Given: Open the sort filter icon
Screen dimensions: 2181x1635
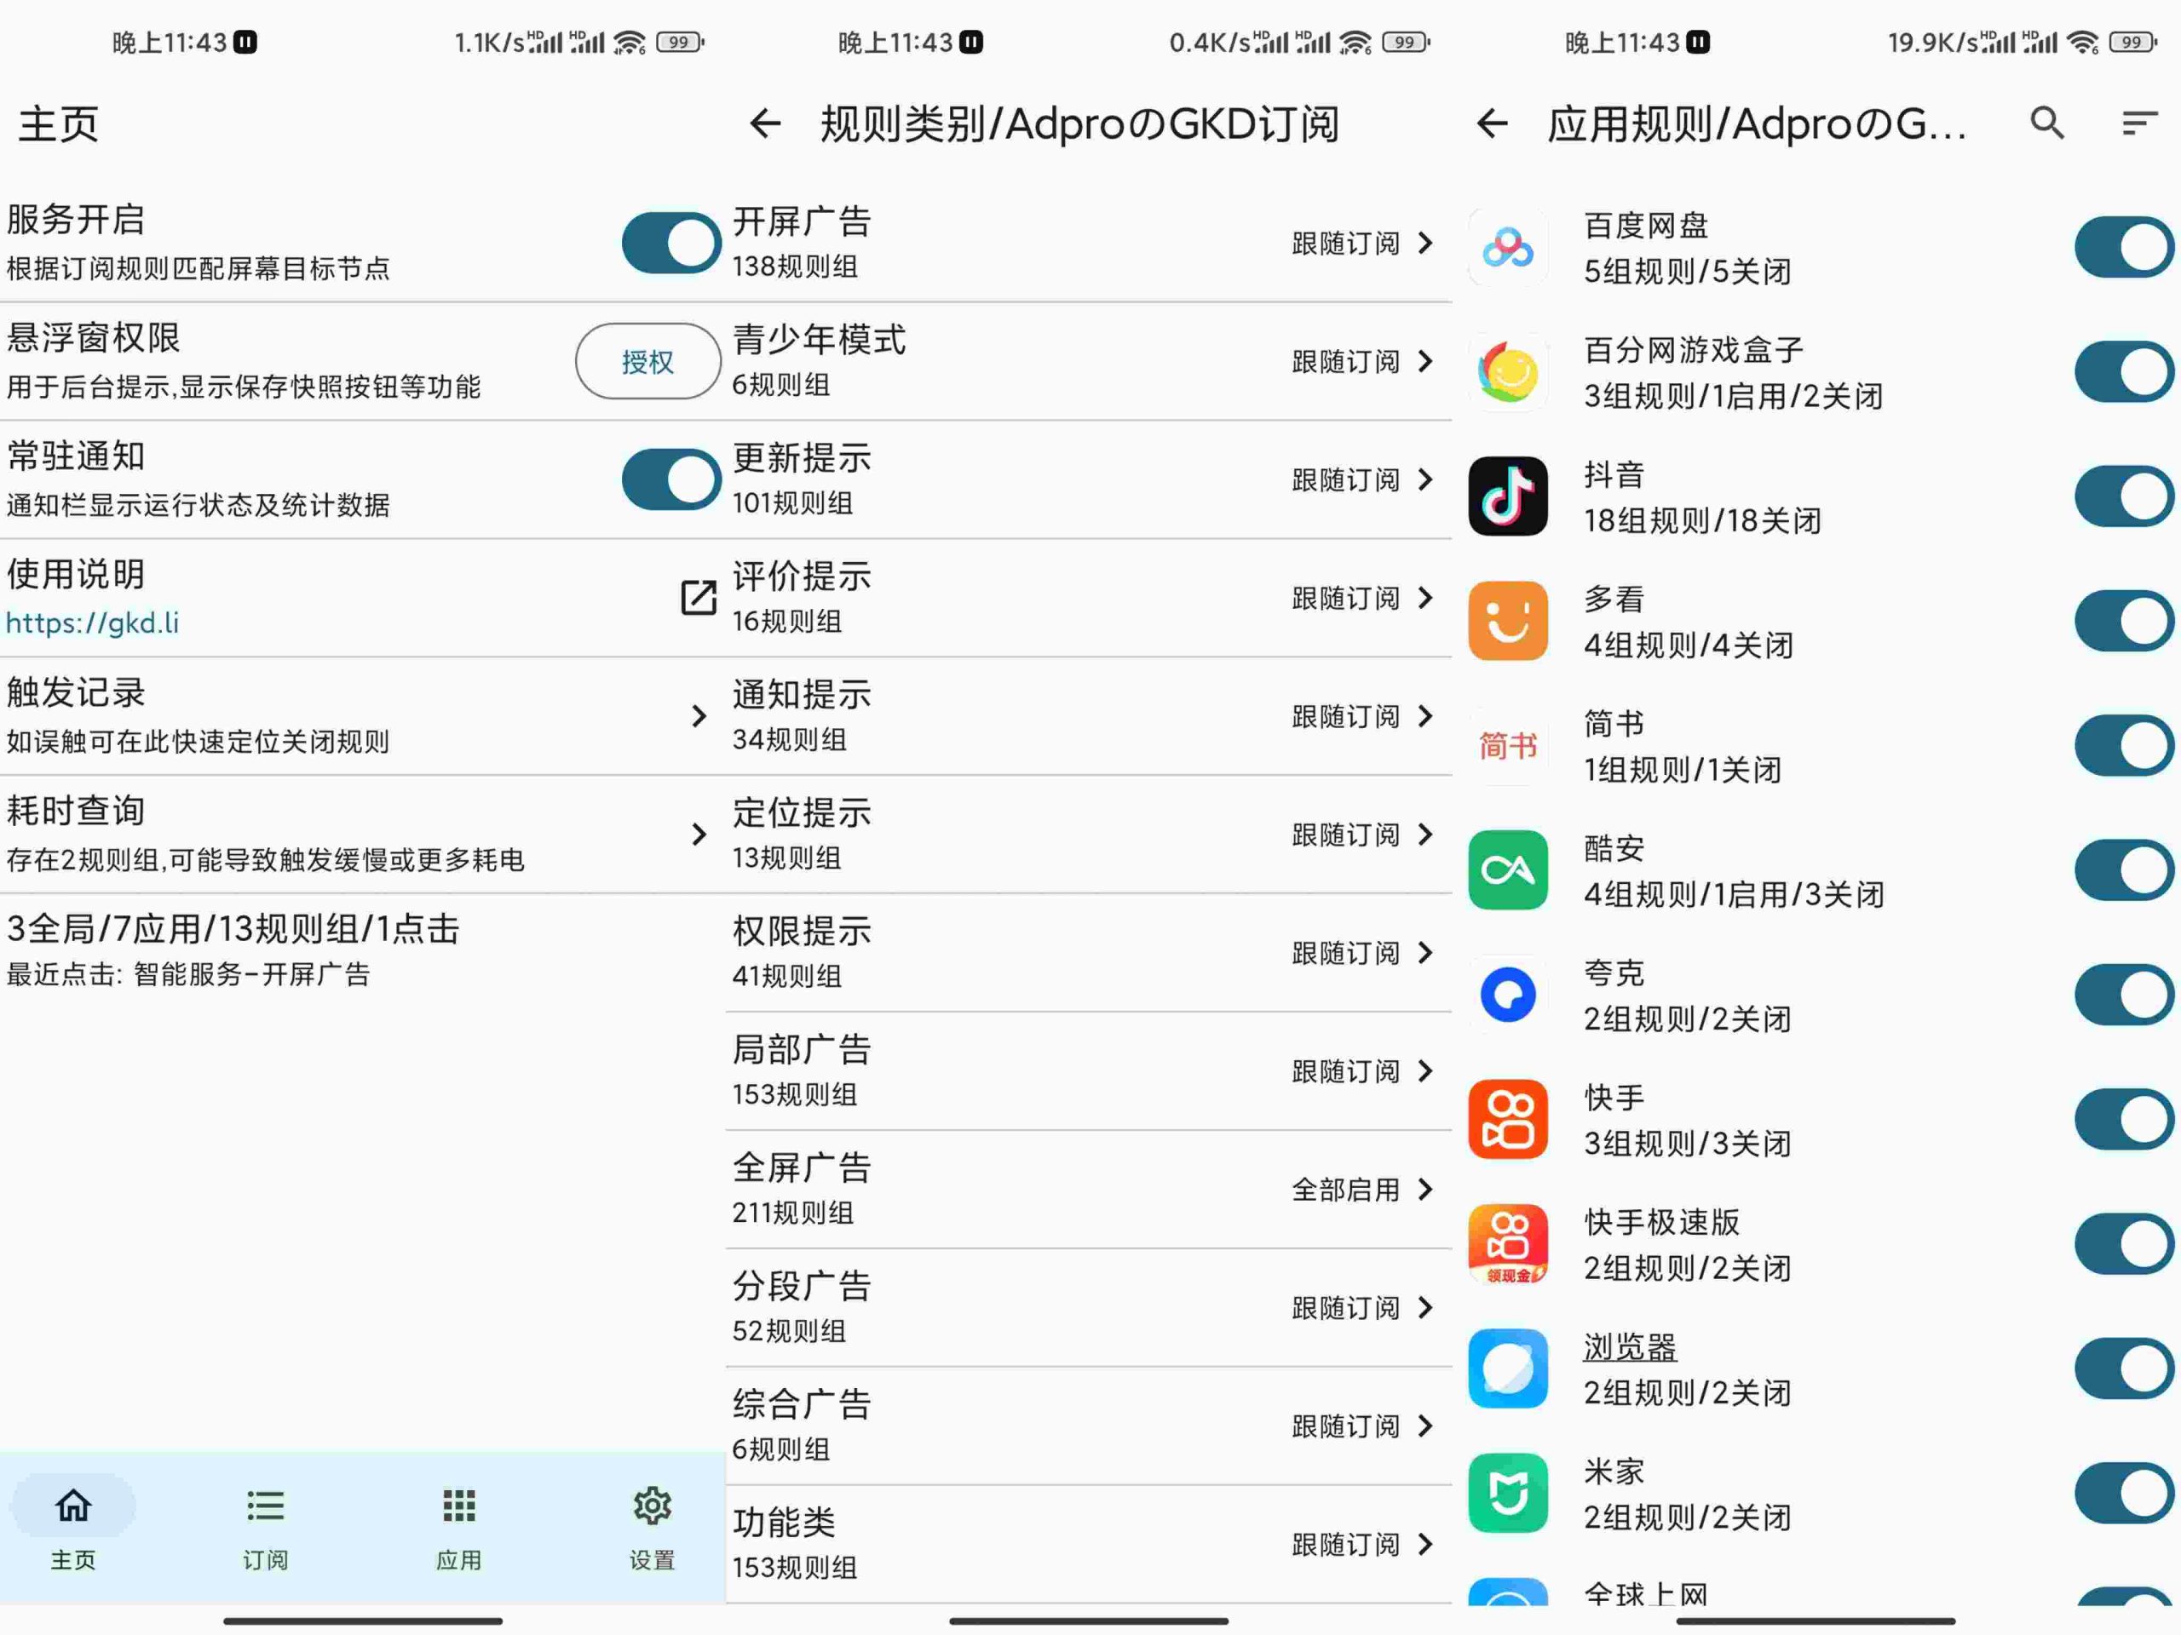Looking at the screenshot, I should (x=2138, y=123).
